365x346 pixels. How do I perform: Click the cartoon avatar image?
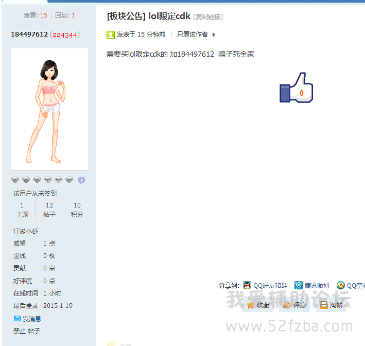49,110
